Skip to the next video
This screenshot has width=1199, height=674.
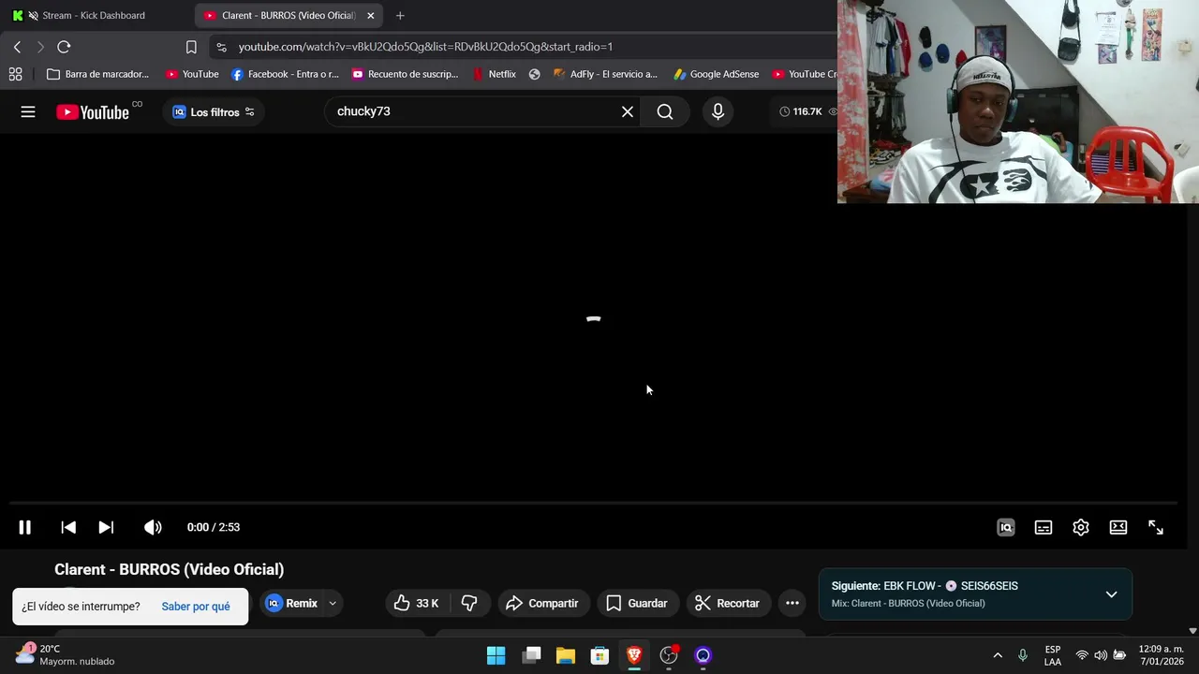tap(106, 527)
